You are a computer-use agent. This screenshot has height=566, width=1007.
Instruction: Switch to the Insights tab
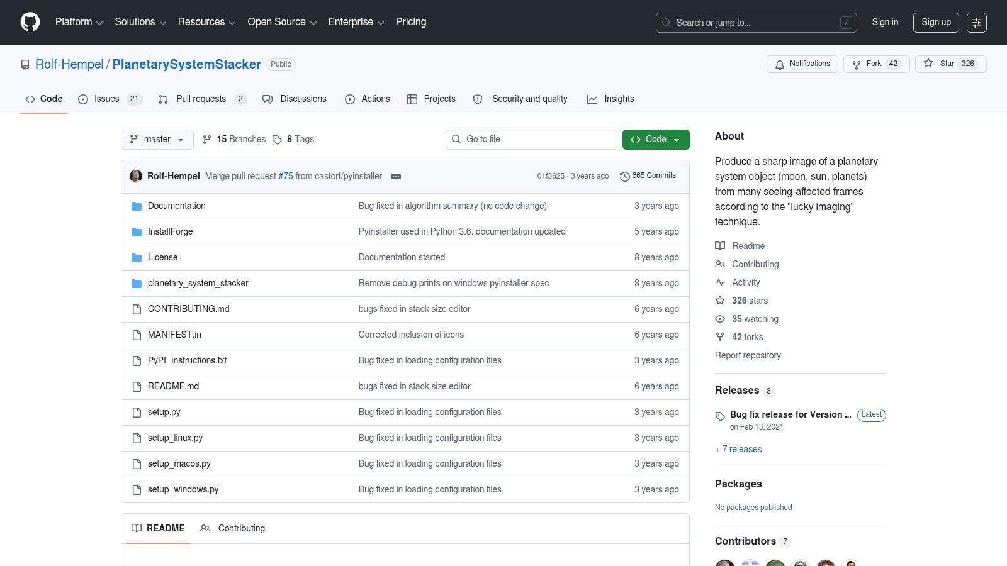click(610, 99)
